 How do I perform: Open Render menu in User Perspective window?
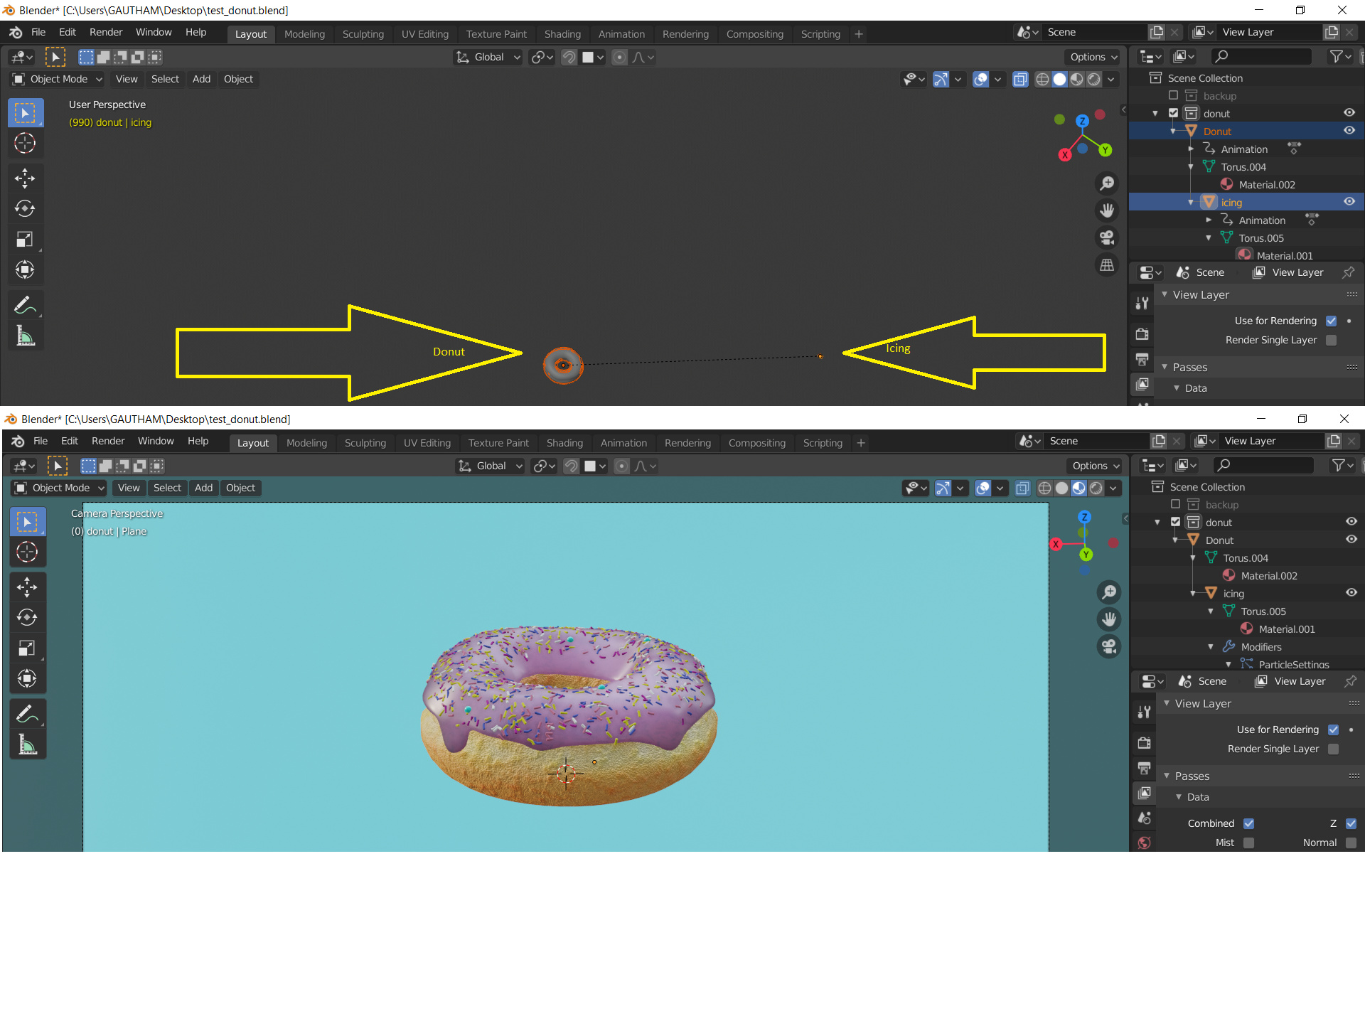pos(106,32)
